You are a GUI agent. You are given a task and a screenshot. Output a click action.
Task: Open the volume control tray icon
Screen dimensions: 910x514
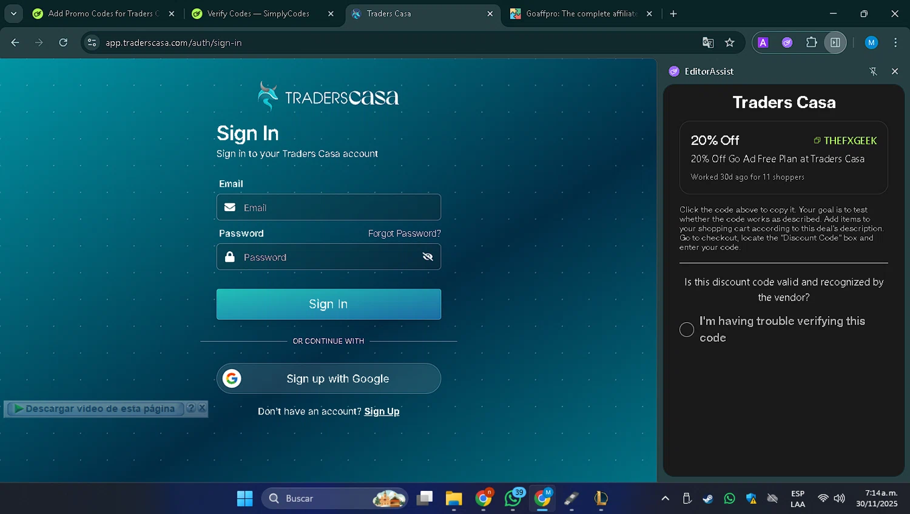coord(840,498)
